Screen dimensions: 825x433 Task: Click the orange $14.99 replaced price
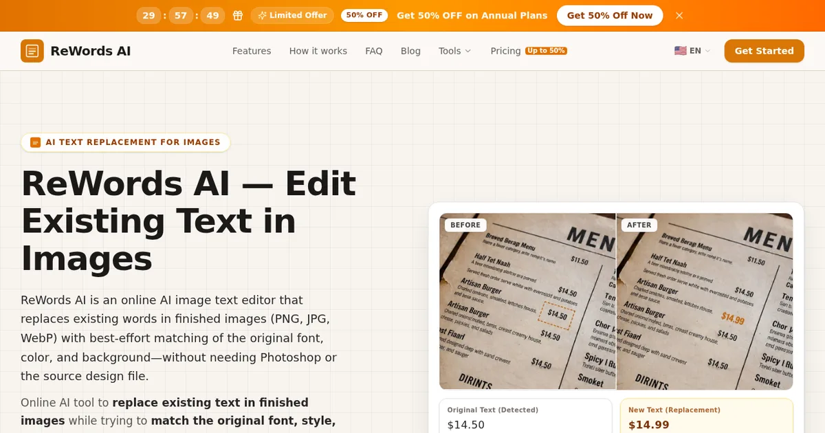733,319
